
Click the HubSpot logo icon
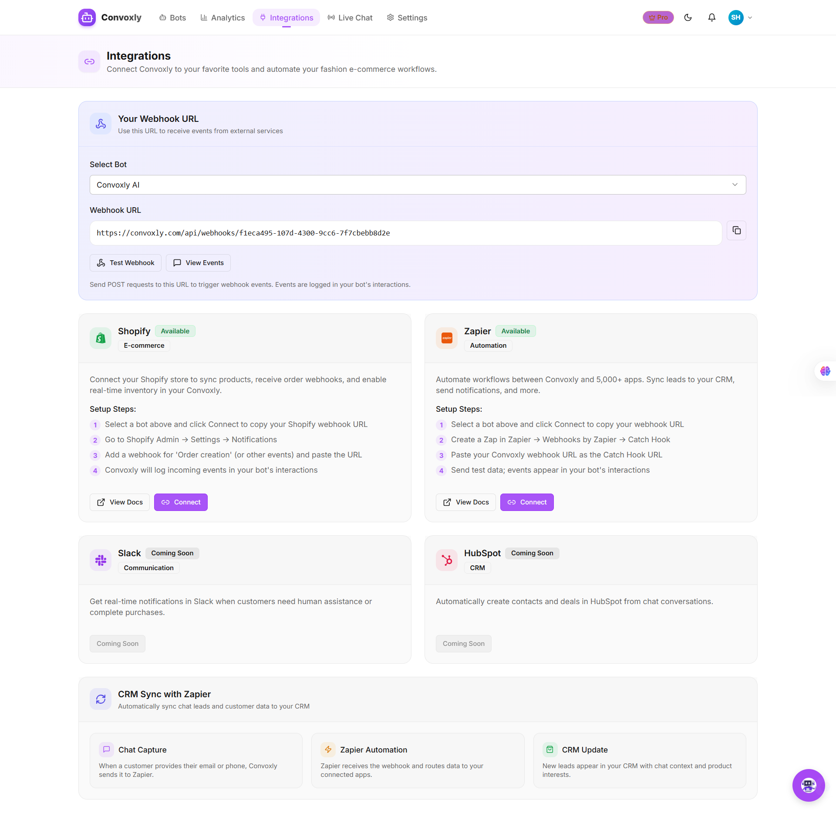[x=447, y=560]
